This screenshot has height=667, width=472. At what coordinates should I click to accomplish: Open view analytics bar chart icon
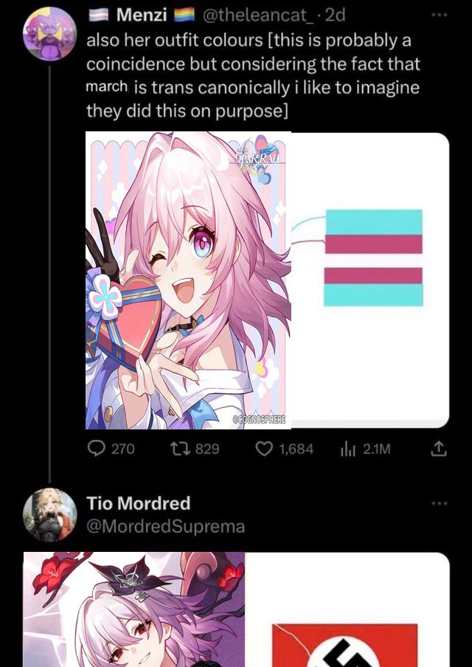click(348, 449)
